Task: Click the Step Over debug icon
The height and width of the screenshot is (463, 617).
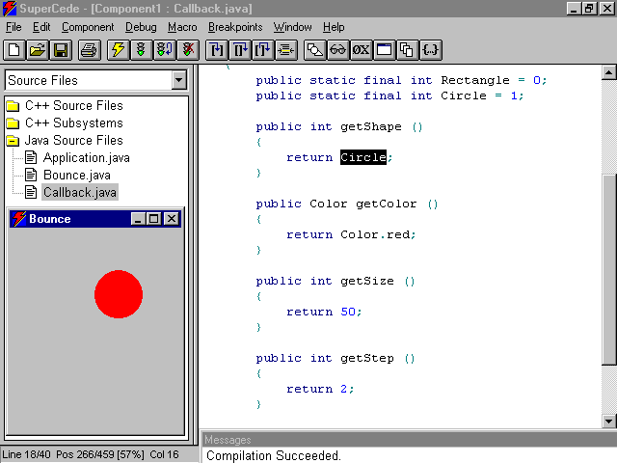Action: point(240,50)
